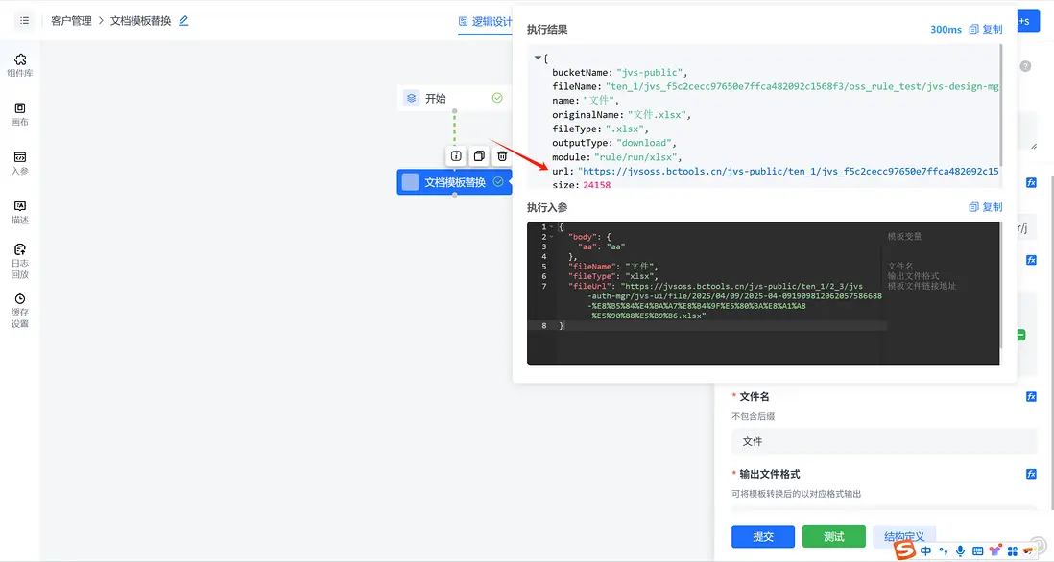The height and width of the screenshot is (562, 1054).
Task: Click the "fileType": "xlsx" line in editor
Action: [613, 276]
